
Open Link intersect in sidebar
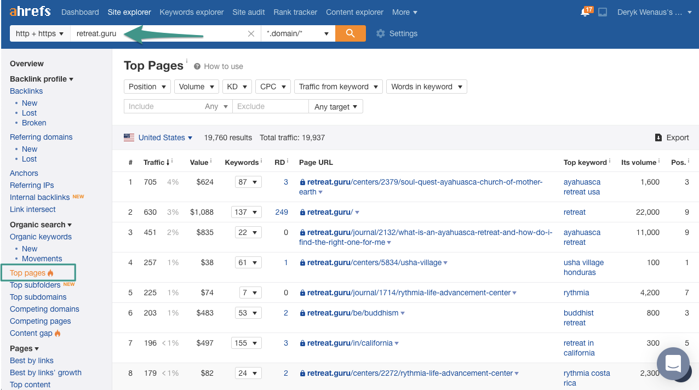click(x=33, y=209)
